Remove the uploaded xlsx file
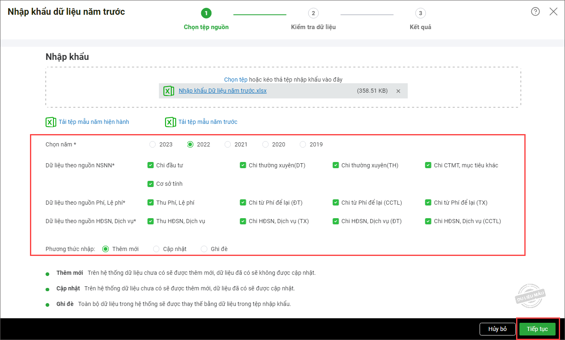Image resolution: width=565 pixels, height=340 pixels. pos(398,91)
